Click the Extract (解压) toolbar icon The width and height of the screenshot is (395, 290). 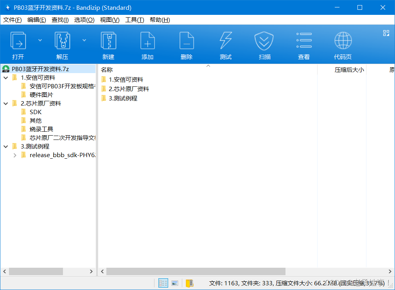pyautogui.click(x=62, y=41)
